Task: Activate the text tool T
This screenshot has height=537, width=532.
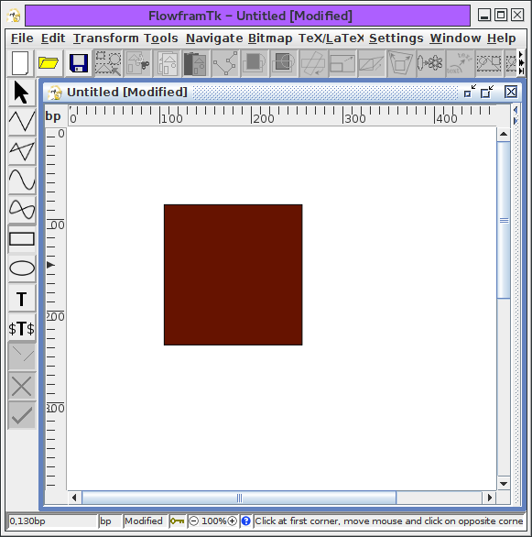Action: click(x=22, y=299)
